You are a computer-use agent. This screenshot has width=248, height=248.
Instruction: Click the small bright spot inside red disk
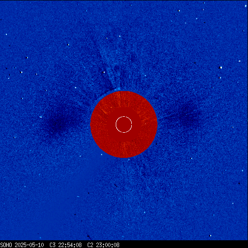coord(111,107)
